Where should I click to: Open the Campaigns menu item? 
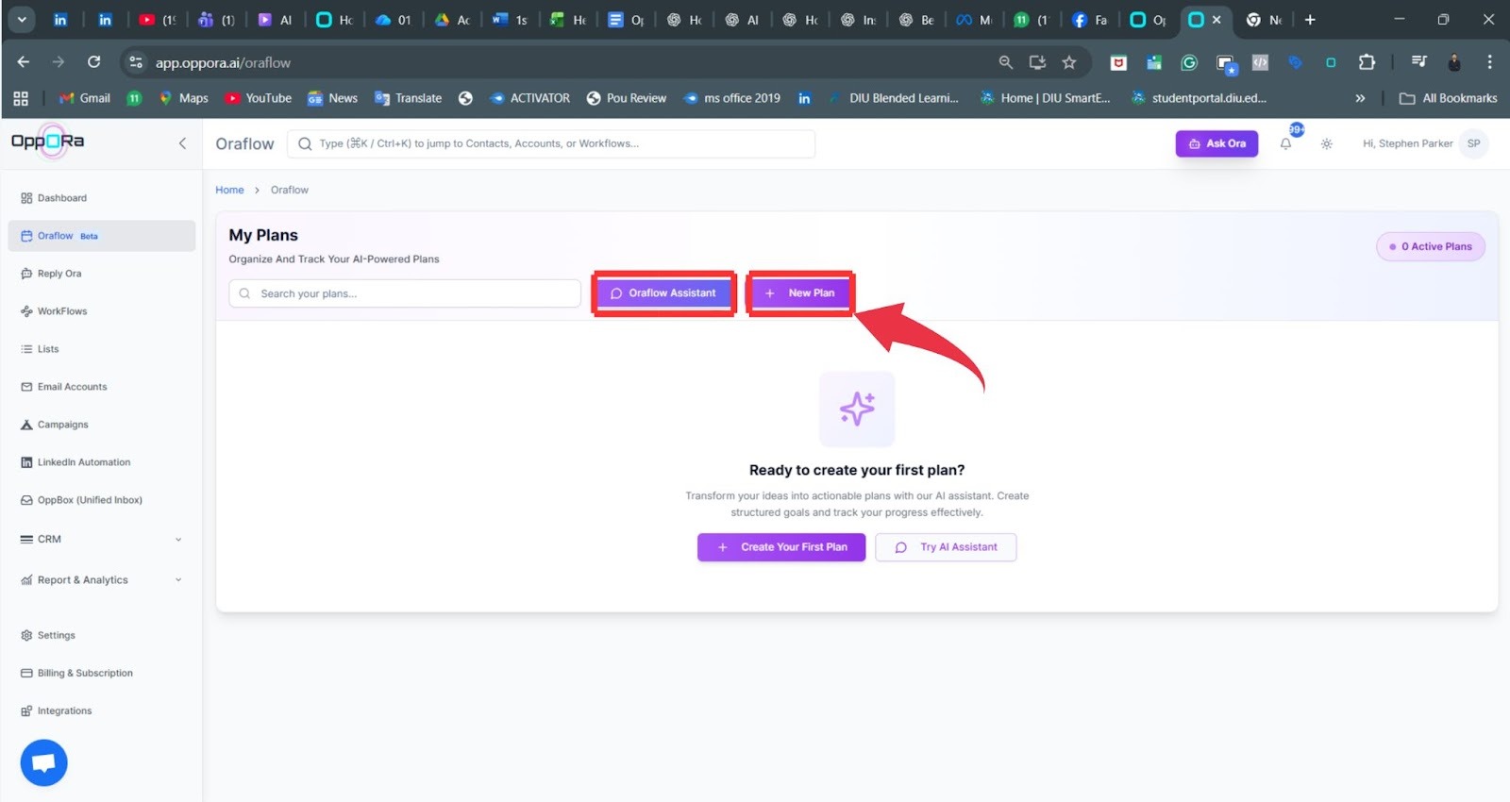click(62, 425)
